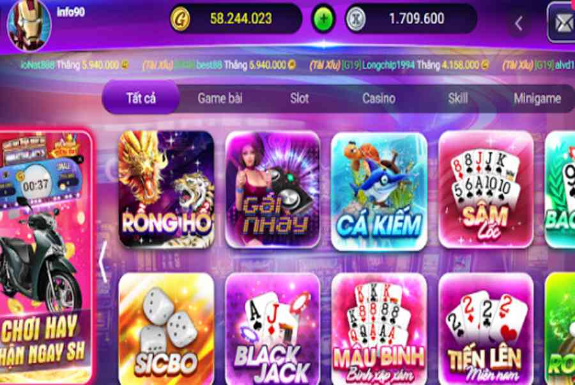575x385 pixels.
Task: Switch to the Game bài tab
Action: [x=220, y=98]
